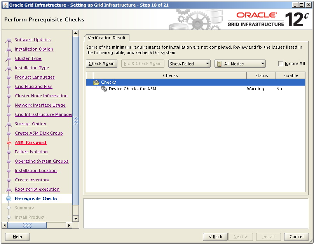Click the Cancel button
The image size is (314, 244).
(x=296, y=237)
